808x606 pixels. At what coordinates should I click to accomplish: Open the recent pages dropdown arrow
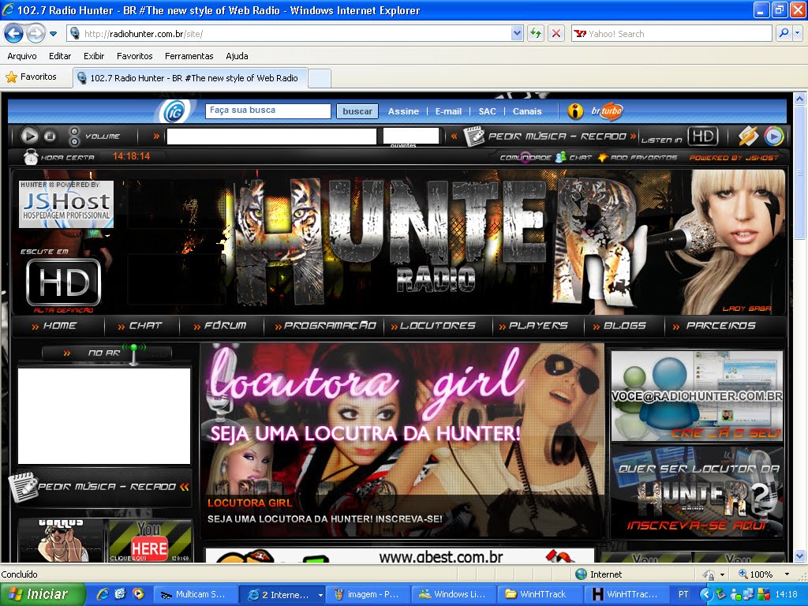click(53, 34)
